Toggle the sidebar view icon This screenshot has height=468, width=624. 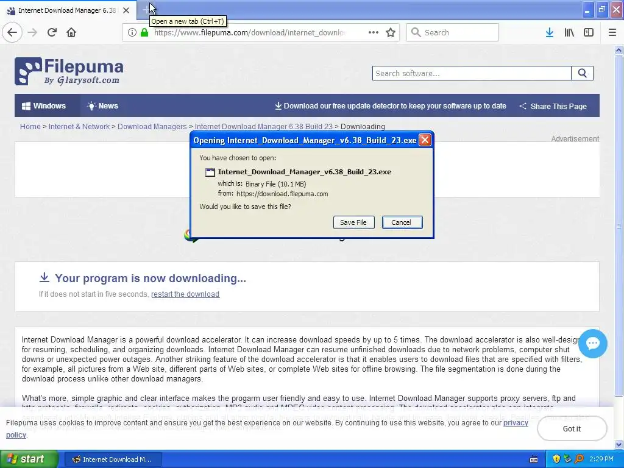(589, 33)
